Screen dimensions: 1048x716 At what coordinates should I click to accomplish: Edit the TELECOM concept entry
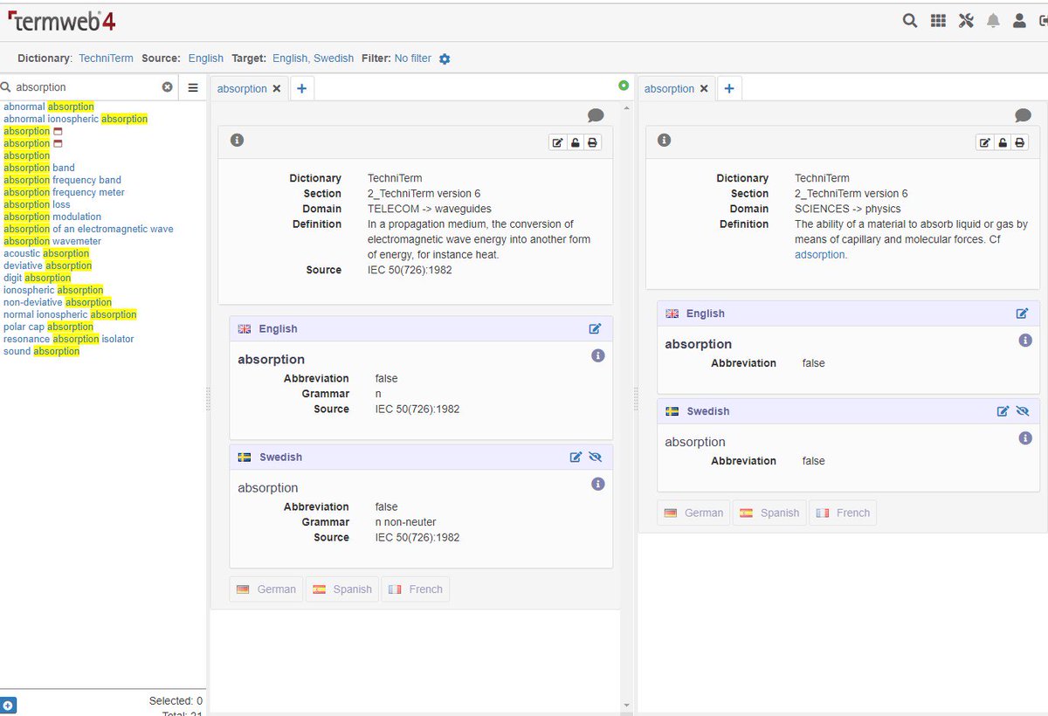point(557,142)
